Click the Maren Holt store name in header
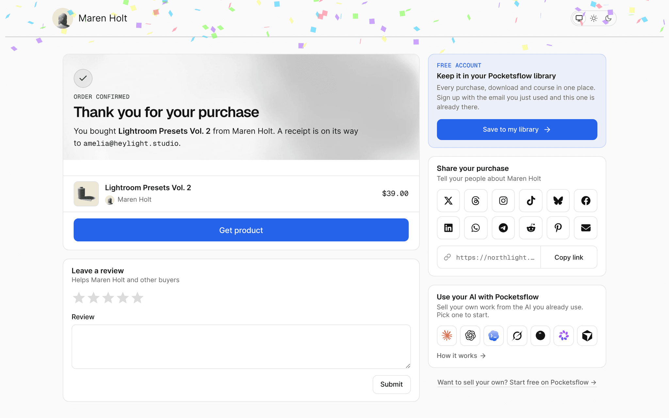Viewport: 669px width, 418px height. [103, 18]
